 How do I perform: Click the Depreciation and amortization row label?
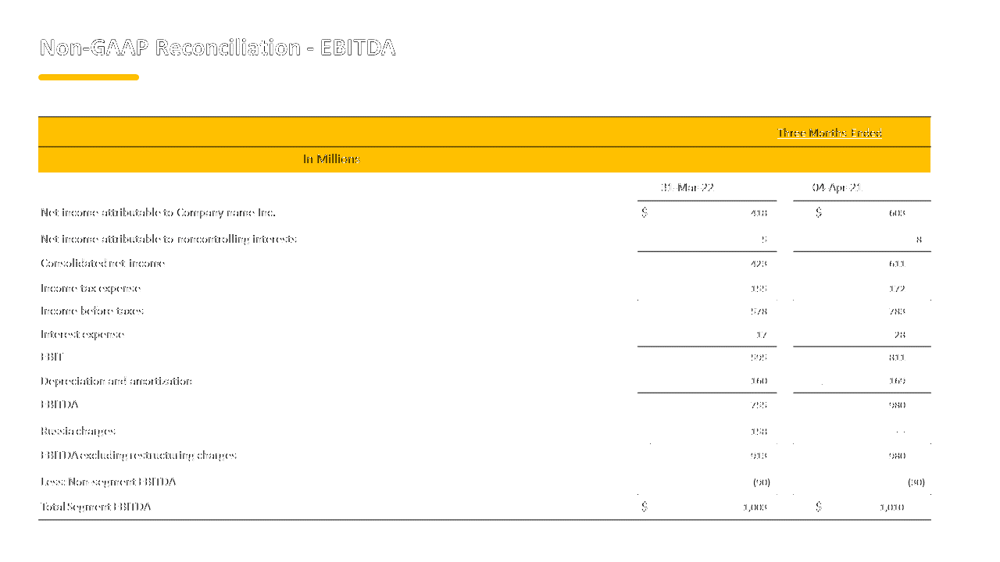click(x=116, y=381)
